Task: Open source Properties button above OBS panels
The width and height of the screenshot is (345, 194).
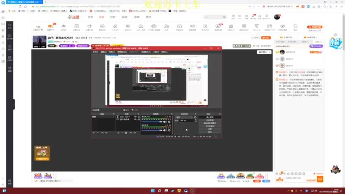Action: [126, 110]
